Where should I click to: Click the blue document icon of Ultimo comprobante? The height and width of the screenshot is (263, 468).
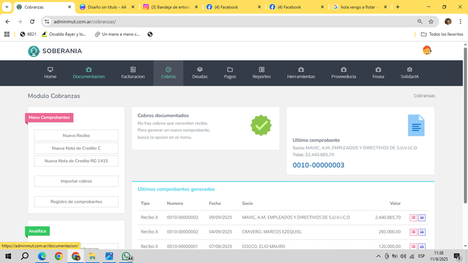click(x=416, y=125)
